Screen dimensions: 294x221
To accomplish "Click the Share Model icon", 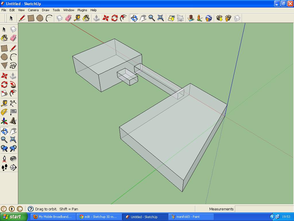I will point(228,18).
